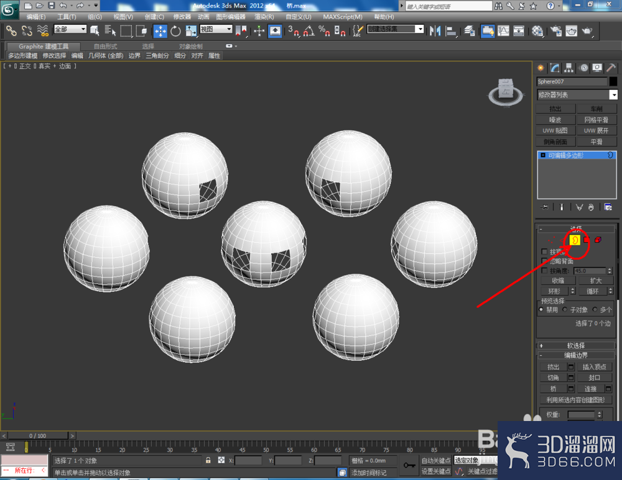
Task: Open the 渲染(R) menu
Action: (x=264, y=17)
